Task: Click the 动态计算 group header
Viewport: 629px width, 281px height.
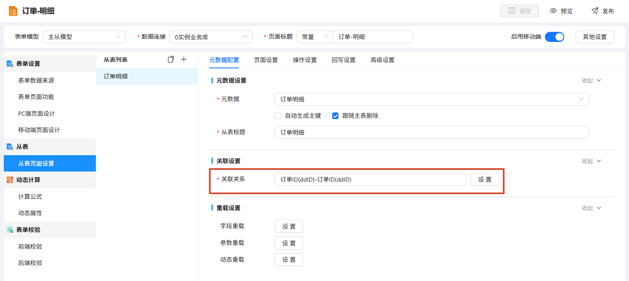Action: 50,180
